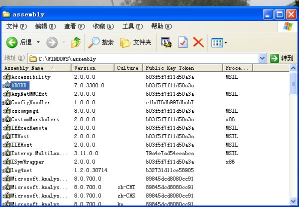Image resolution: width=299 pixels, height=207 pixels.
Task: Select the Interop.MultiLan... assembly icon
Action: [x=6, y=153]
